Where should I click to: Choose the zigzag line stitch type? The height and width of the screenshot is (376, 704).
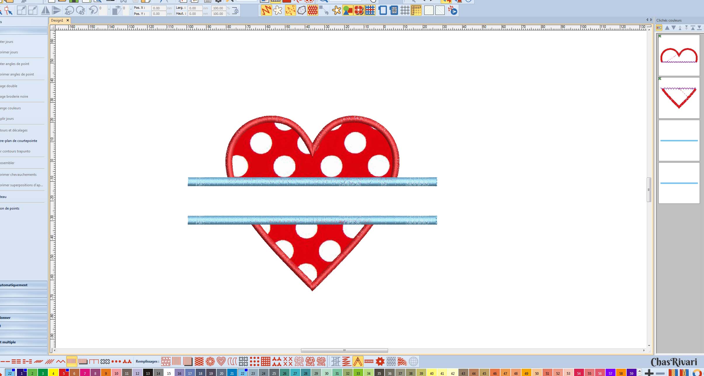[x=61, y=361]
